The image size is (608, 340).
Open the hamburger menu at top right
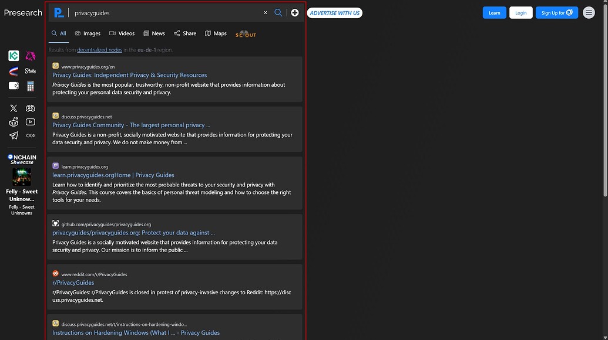click(x=589, y=13)
